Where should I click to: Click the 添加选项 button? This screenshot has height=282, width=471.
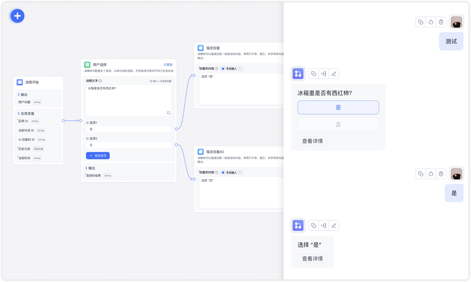point(98,156)
